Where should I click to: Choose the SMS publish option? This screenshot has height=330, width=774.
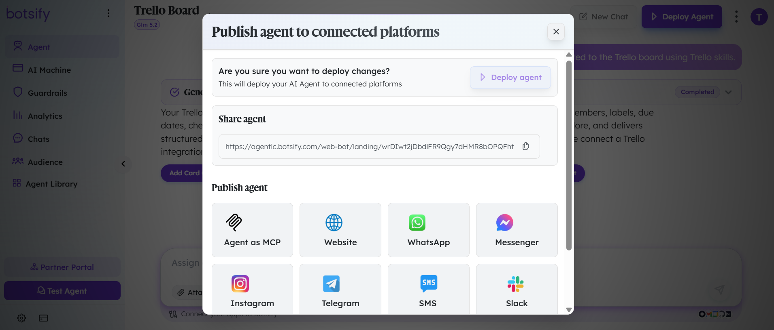pyautogui.click(x=429, y=289)
